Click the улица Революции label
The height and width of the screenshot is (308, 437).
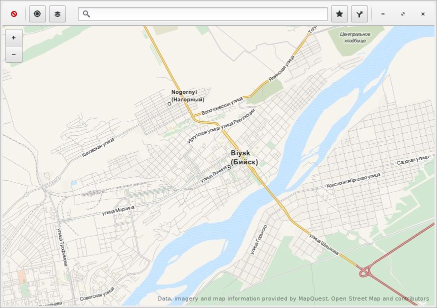238,119
